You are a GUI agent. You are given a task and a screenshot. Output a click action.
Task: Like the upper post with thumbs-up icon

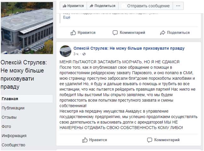pos(73,32)
